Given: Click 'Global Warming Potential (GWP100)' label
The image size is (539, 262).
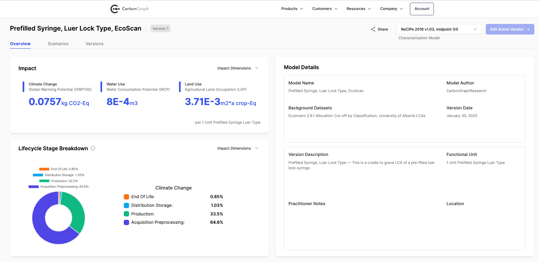Looking at the screenshot, I should coord(60,89).
